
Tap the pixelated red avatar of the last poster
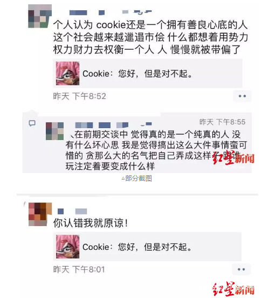[40, 214]
